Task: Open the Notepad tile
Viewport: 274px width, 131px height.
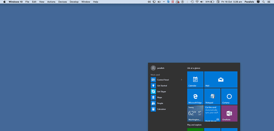Action: tap(212, 96)
